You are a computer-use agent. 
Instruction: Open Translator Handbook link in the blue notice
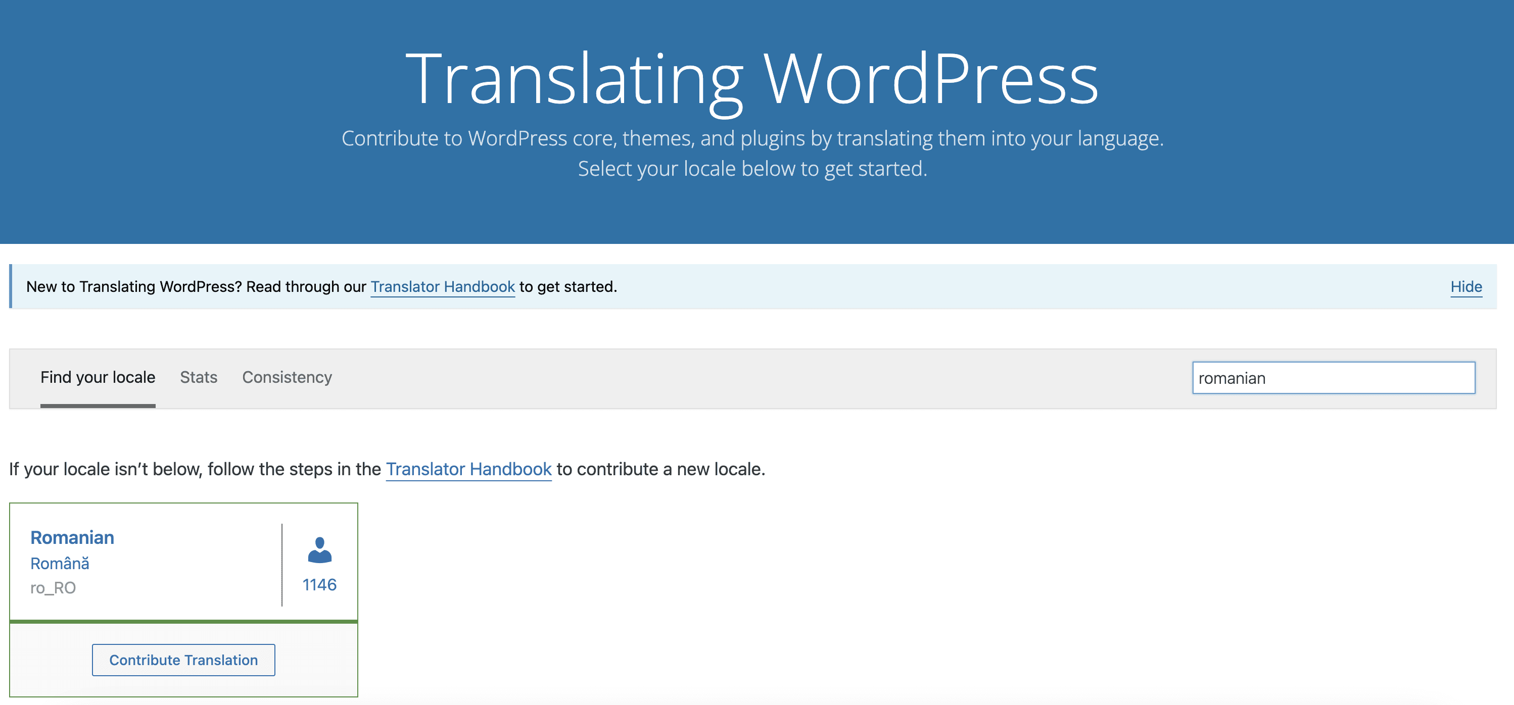point(443,287)
